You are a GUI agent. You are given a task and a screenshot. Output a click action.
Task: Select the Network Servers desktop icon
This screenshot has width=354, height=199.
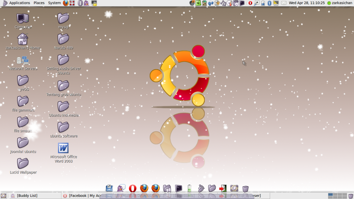point(23,63)
